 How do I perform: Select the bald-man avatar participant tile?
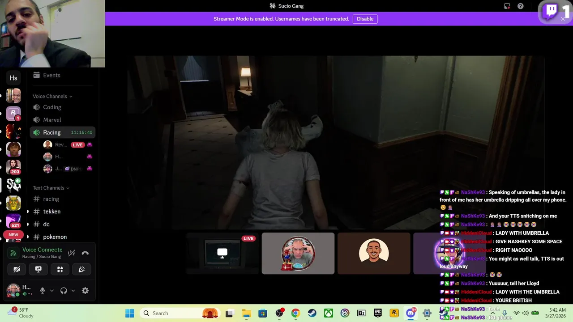[x=298, y=253]
